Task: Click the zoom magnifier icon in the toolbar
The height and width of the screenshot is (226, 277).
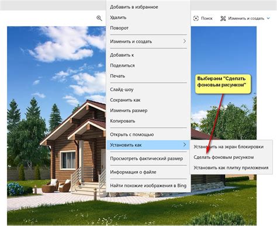Action: pos(99,18)
